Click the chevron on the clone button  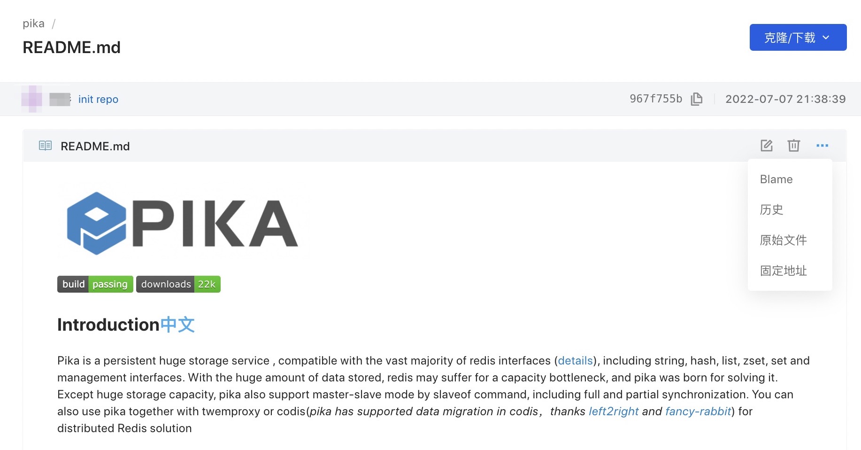[x=826, y=38]
